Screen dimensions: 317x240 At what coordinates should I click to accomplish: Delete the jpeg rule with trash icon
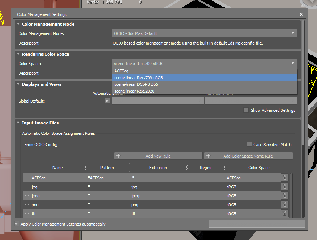[285, 195]
